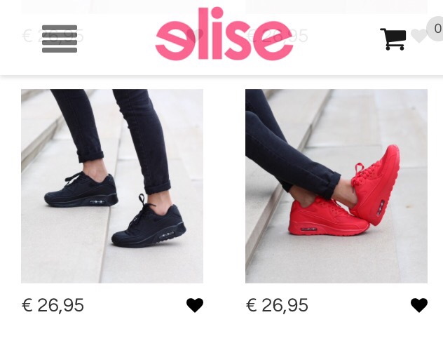The height and width of the screenshot is (343, 443).
Task: Open the shopping cart
Action: 393,39
